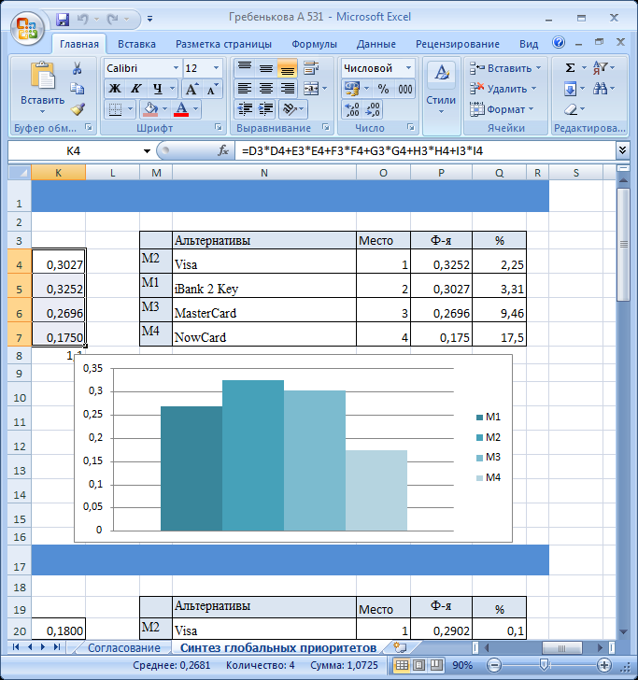Align text to the top of cell
Viewport: 638px width, 680px height.
pos(245,67)
